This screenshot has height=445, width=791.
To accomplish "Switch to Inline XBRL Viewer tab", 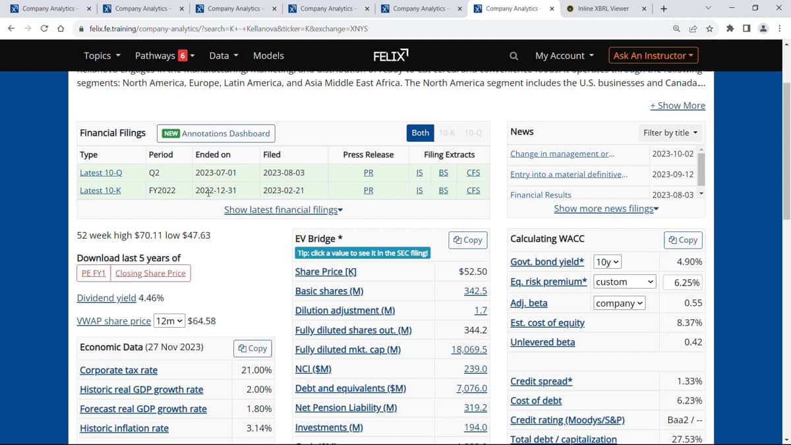I will coord(603,9).
